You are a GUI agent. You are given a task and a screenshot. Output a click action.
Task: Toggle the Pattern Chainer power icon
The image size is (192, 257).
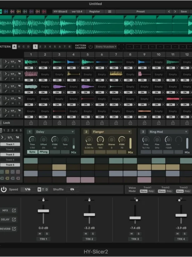90,47
